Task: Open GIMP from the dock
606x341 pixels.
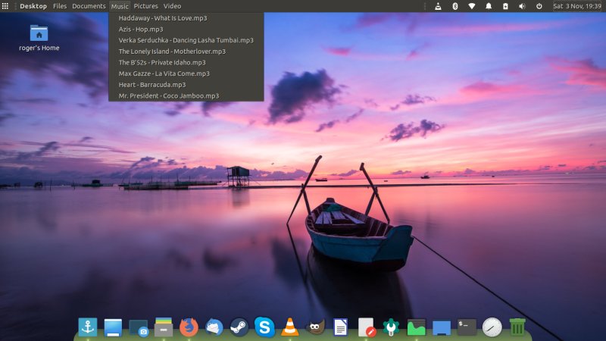Action: pyautogui.click(x=315, y=327)
